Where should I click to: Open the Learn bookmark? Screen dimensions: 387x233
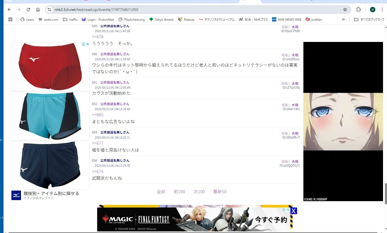[x=27, y=20]
